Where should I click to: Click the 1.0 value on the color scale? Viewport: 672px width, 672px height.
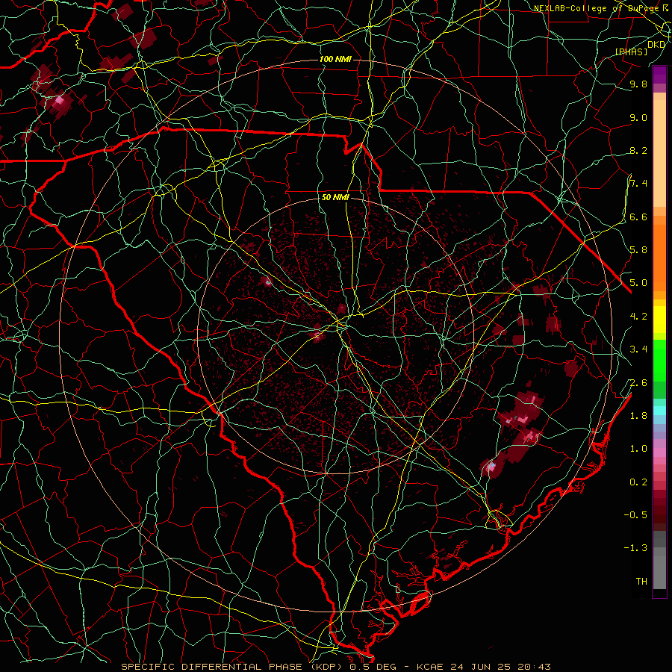coord(638,449)
